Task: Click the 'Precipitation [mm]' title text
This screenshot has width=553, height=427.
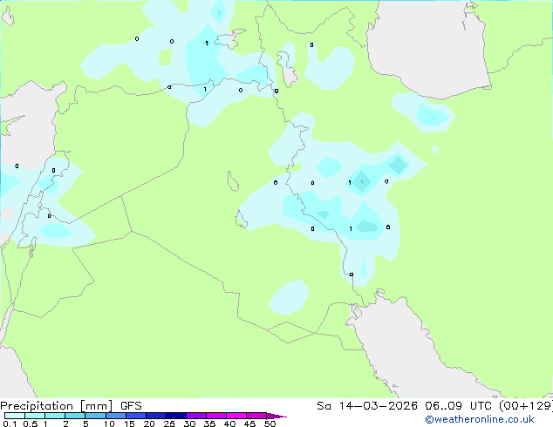Action: [57, 406]
